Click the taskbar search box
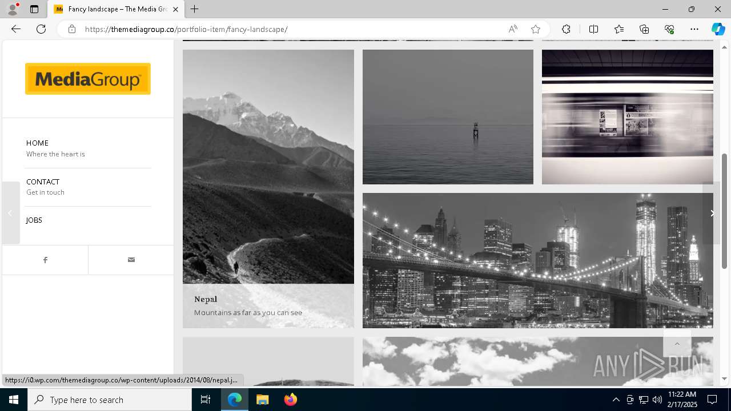The image size is (731, 411). pos(110,400)
